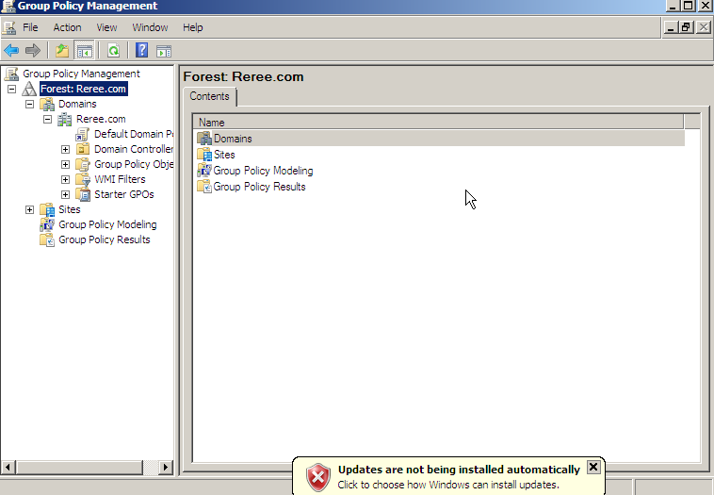Image resolution: width=714 pixels, height=495 pixels.
Task: Select Forest: Reree.com in the tree
Action: tap(83, 89)
